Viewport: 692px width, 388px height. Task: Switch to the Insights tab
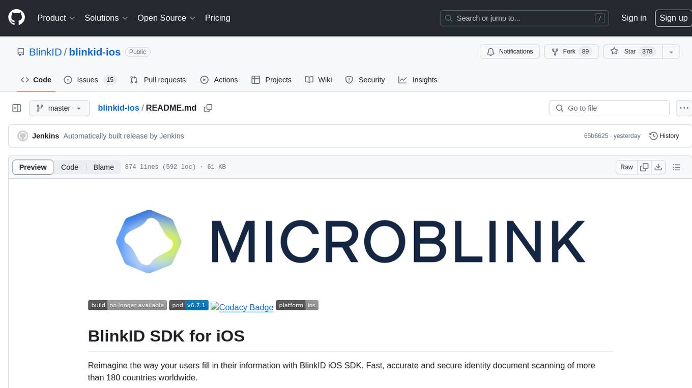click(418, 80)
